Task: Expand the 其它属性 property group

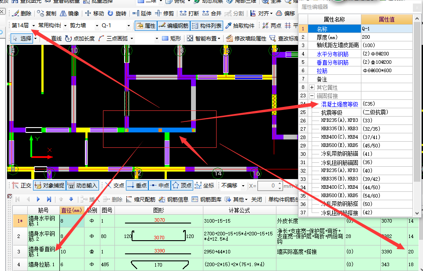Action: [312, 88]
